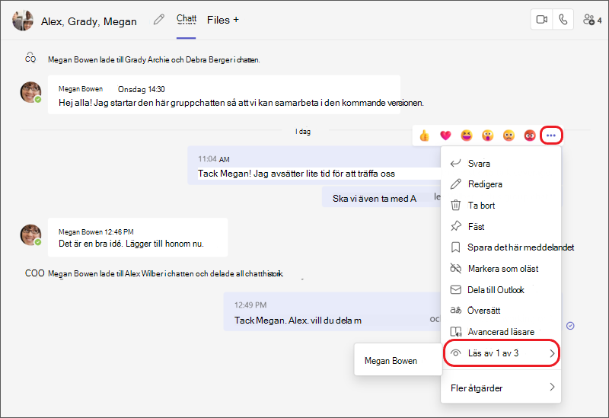React with the angry emoji
609x418 pixels.
tap(530, 136)
